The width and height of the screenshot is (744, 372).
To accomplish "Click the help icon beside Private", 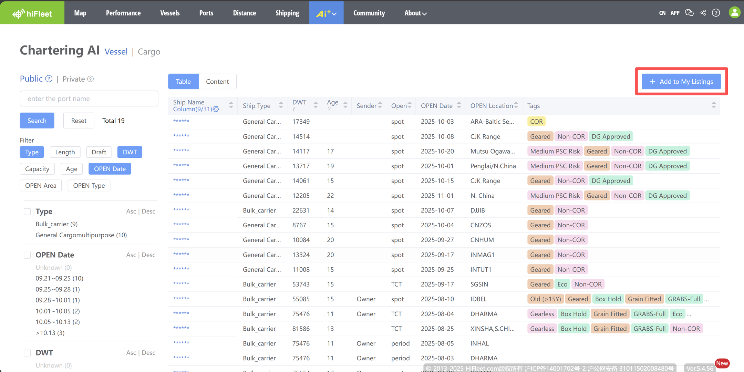I will pyautogui.click(x=91, y=79).
